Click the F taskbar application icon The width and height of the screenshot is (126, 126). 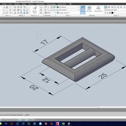point(52,123)
